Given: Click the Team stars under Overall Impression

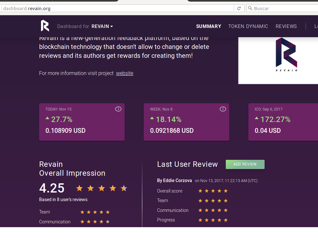Looking at the screenshot, I should pyautogui.click(x=95, y=212).
